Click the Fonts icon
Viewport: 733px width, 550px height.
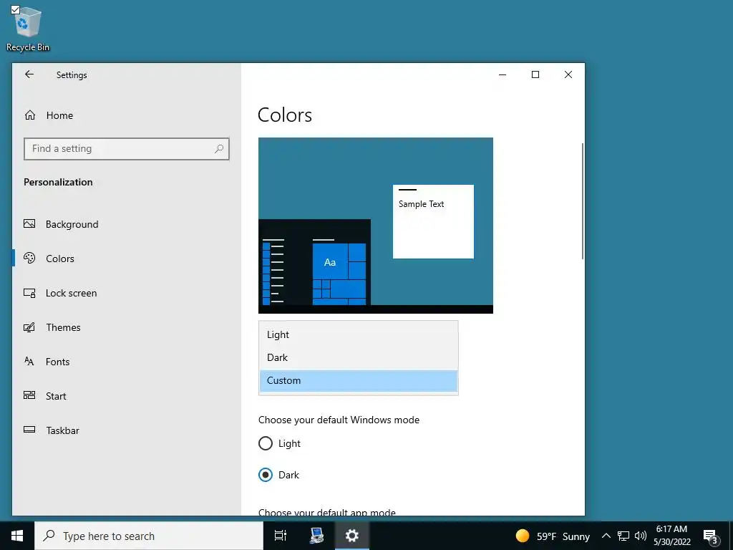tap(29, 361)
